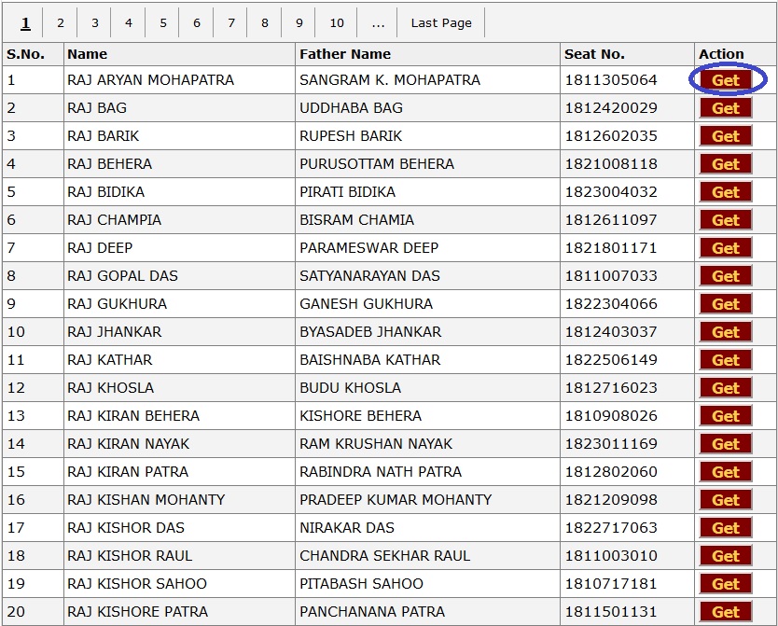Go to page 3 of results
The image size is (778, 626).
pos(95,22)
